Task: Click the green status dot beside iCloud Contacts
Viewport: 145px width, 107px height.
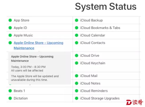Action: 76,43
